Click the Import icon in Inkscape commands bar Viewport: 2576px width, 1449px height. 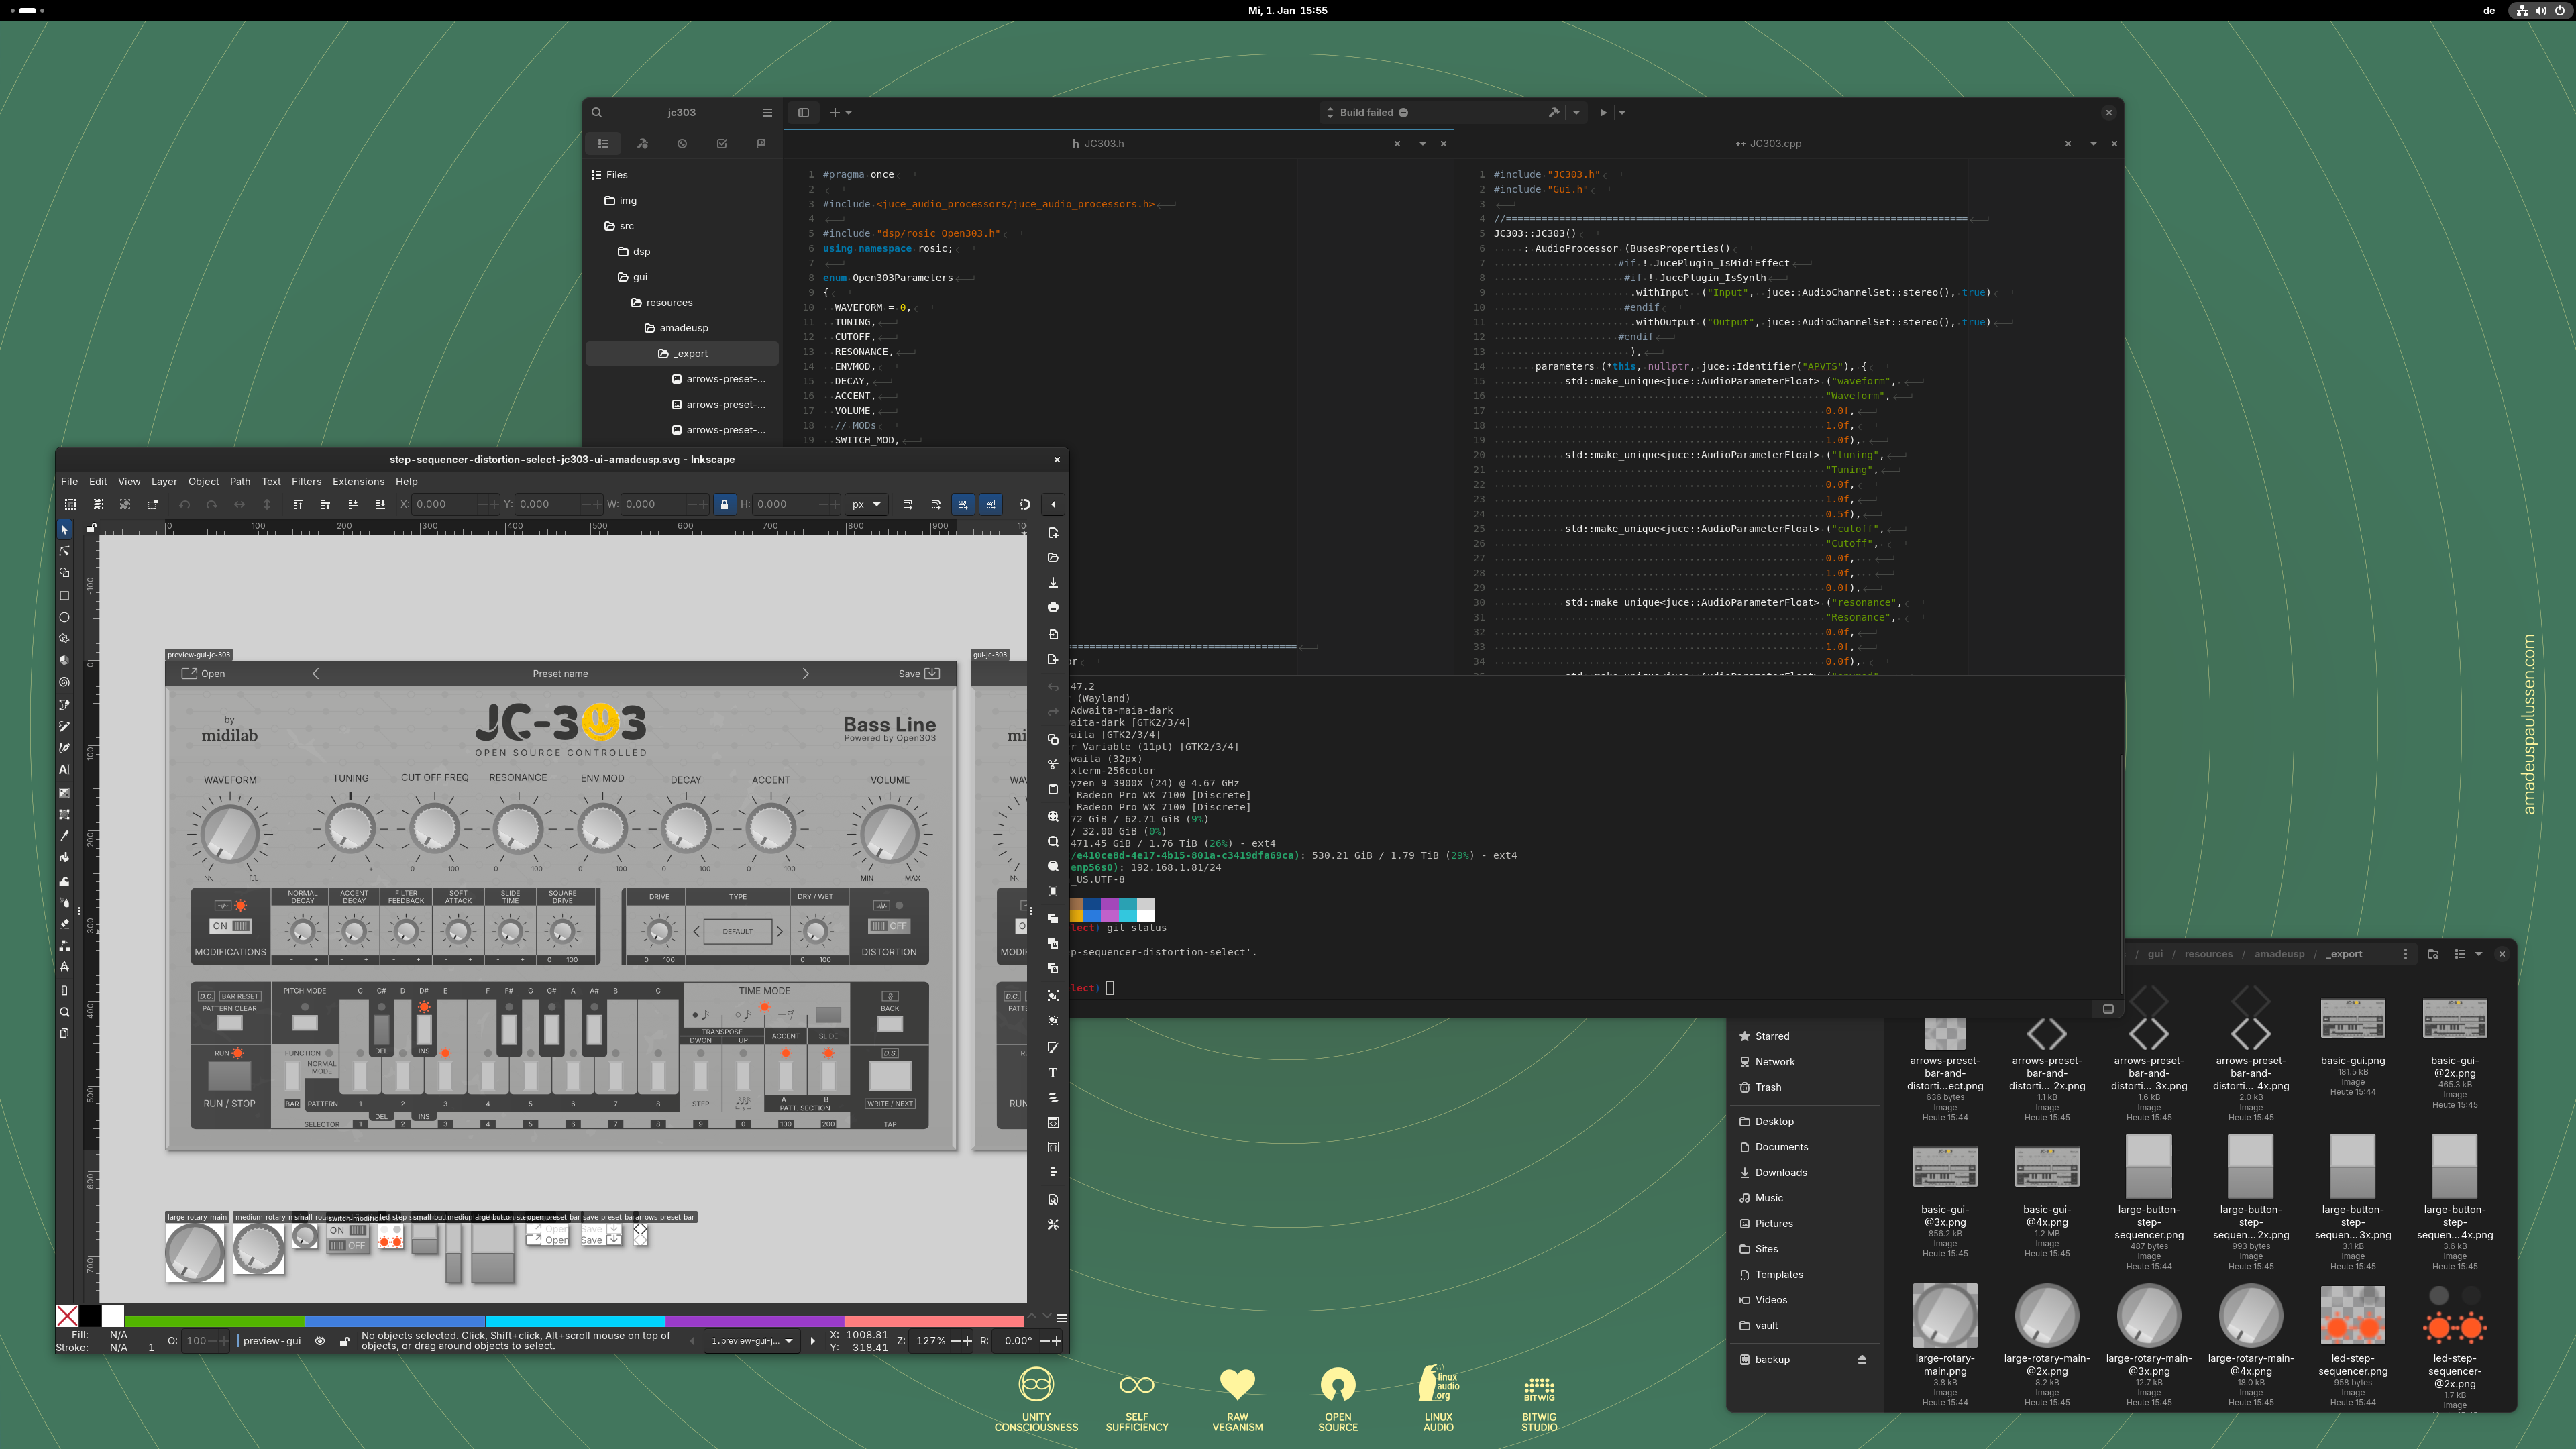tap(1053, 634)
